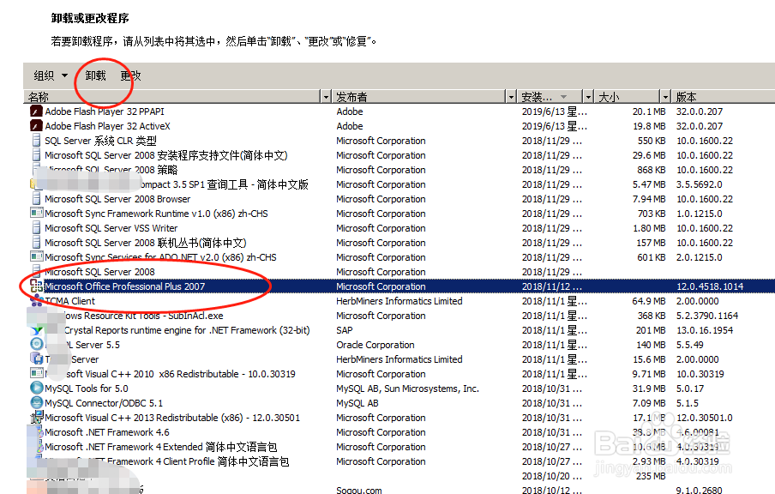Click the TCMA Client icon
This screenshot has height=494, width=775.
(x=37, y=300)
